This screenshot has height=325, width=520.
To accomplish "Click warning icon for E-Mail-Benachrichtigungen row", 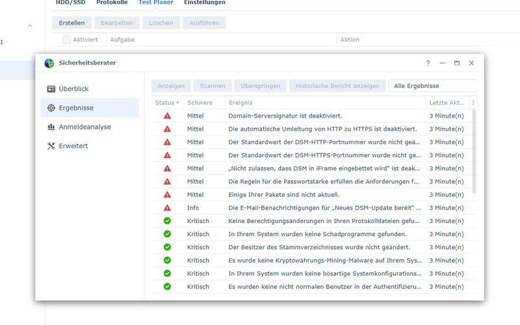I will 167,208.
